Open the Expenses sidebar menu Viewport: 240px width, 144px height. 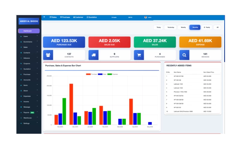point(29,96)
